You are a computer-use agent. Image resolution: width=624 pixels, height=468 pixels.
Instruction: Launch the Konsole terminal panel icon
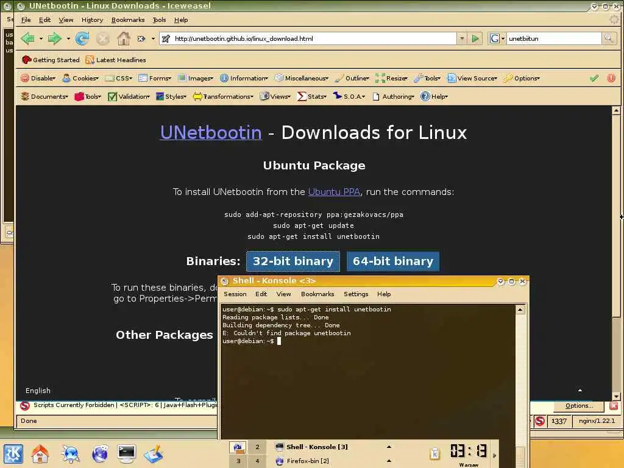127,454
